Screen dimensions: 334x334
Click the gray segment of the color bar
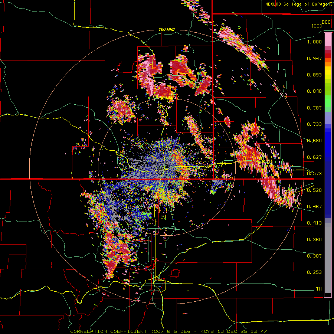click(x=328, y=258)
